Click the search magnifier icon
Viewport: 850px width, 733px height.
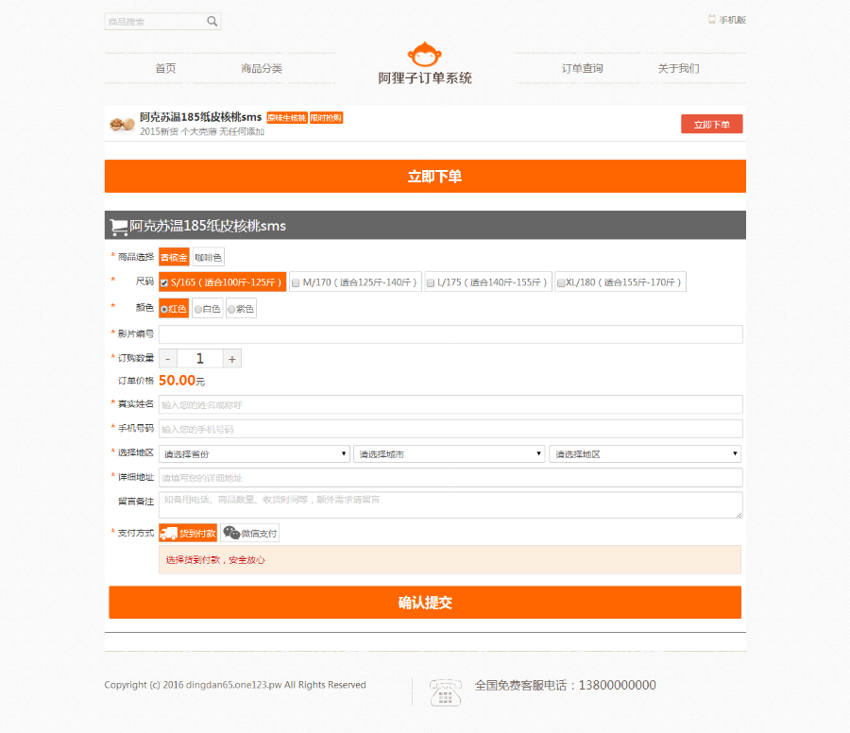coord(212,21)
